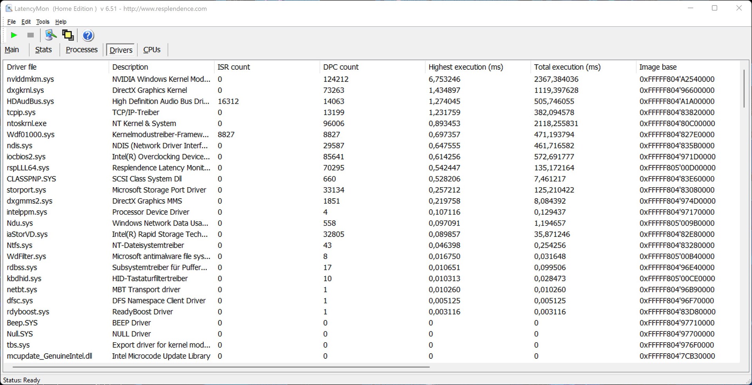Start the latency monitor with the green play icon
This screenshot has width=752, height=385.
[x=14, y=35]
